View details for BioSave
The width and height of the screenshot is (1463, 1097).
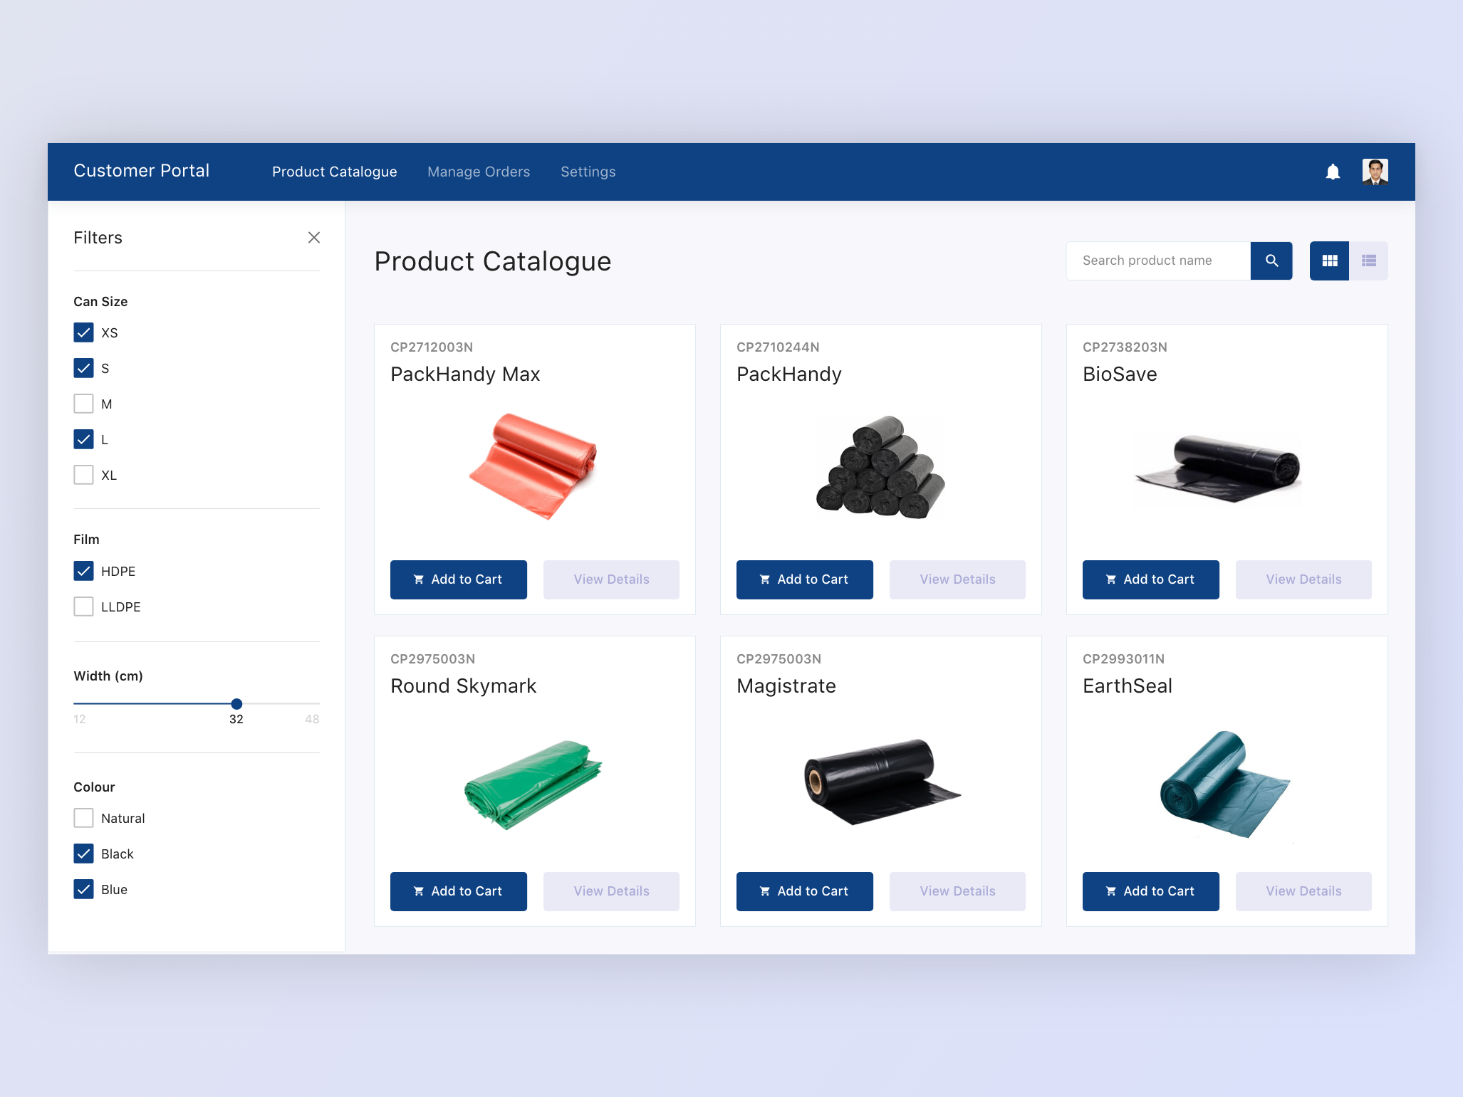click(1303, 579)
